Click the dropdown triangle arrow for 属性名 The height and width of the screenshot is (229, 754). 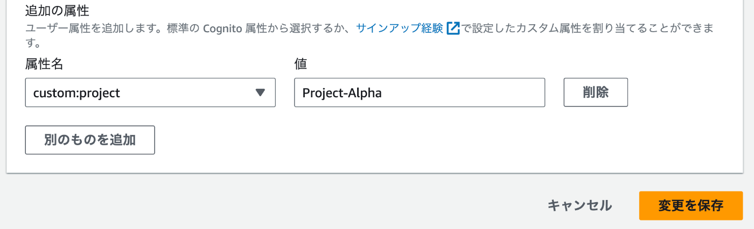point(260,92)
